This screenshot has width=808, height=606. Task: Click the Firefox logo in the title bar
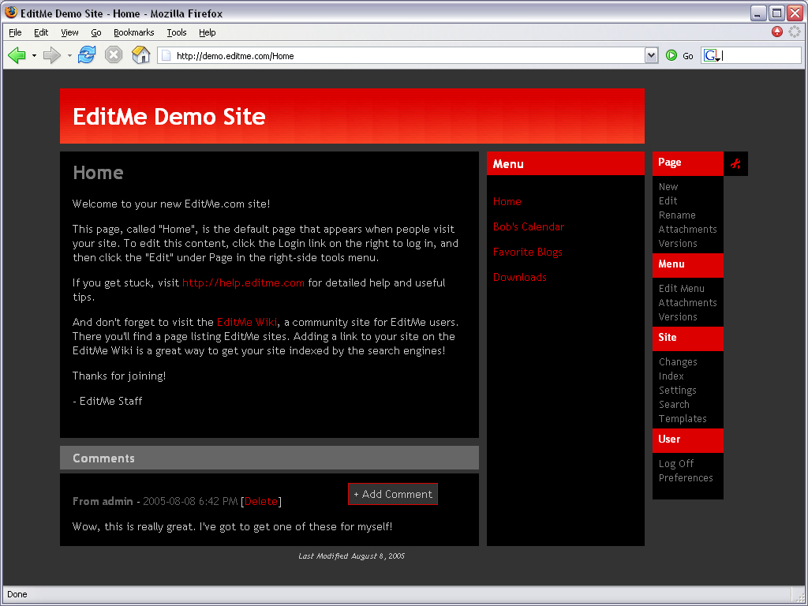click(x=11, y=13)
